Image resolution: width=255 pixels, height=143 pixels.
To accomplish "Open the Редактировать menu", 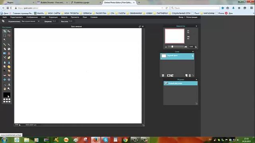I will (17, 17).
